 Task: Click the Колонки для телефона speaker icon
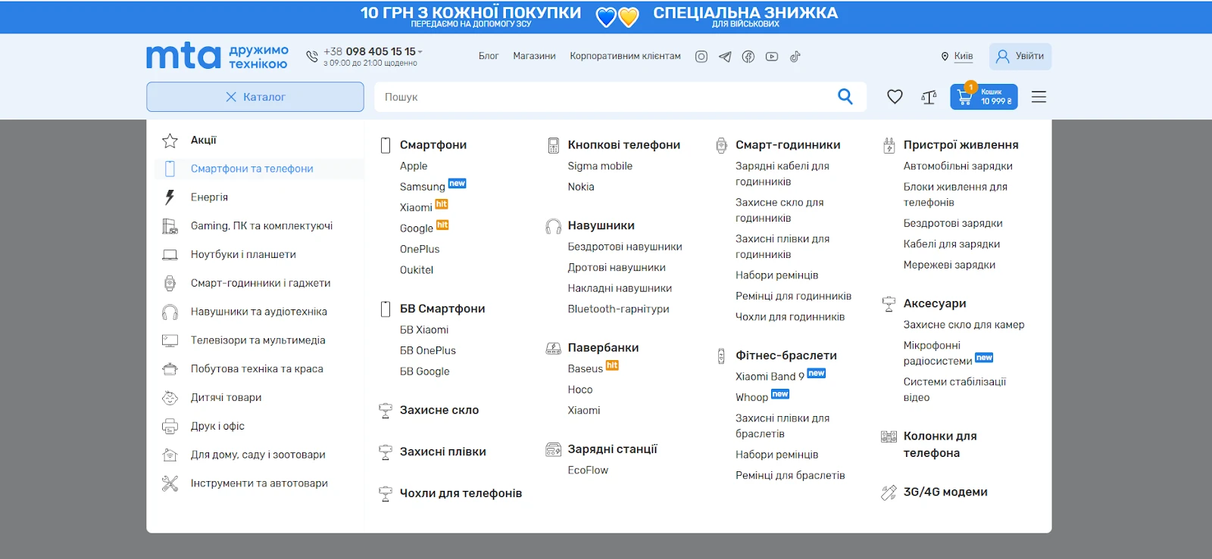click(x=889, y=436)
